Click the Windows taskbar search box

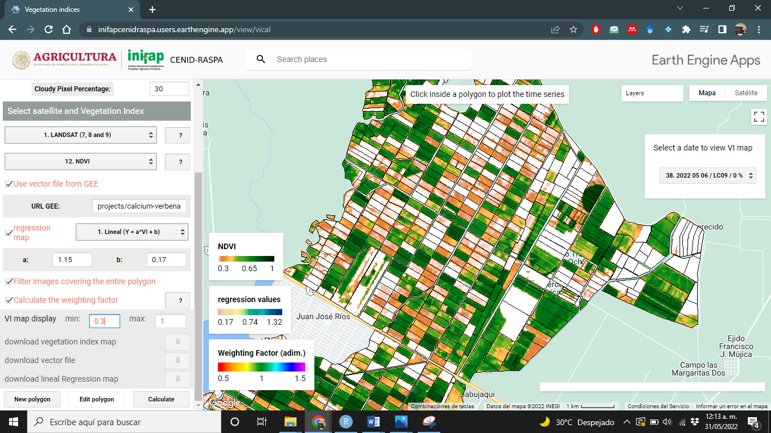(x=124, y=422)
